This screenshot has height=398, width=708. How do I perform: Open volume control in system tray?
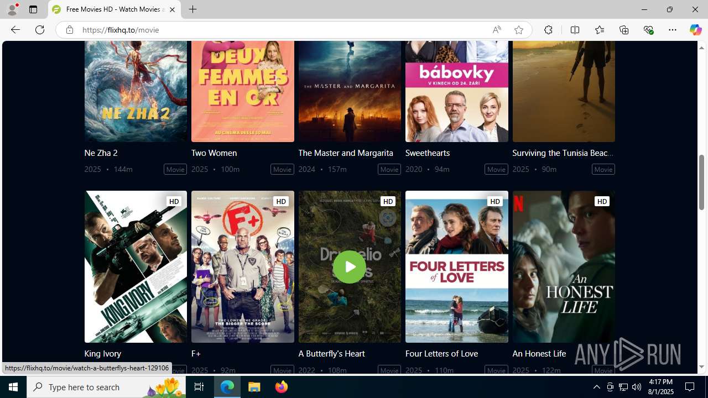point(637,387)
